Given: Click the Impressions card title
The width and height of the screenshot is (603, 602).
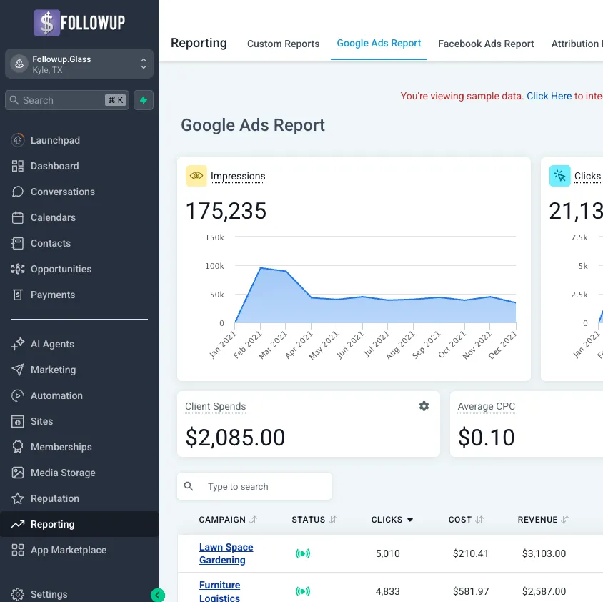Looking at the screenshot, I should 238,176.
